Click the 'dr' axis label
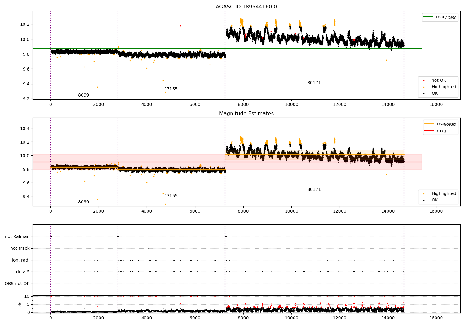This screenshot has height=325, width=465. pos(20,304)
